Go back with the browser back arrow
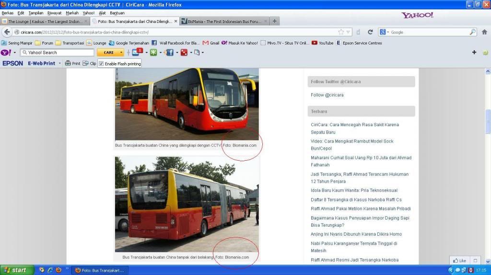The image size is (491, 275). (7, 32)
